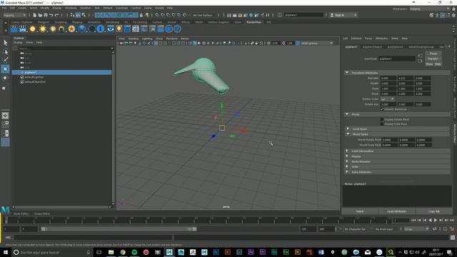Viewport: 457px width, 257px height.
Task: Open Maya from the Windows taskbar
Action: click(x=169, y=252)
